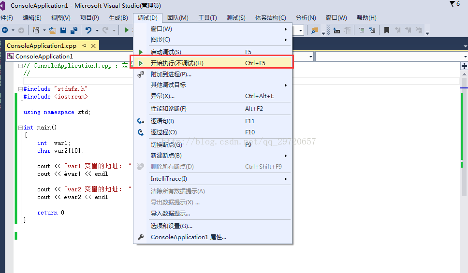Screen dimensions: 468x273
Task: Choose 逐语句(I) step into
Action: [x=213, y=121]
